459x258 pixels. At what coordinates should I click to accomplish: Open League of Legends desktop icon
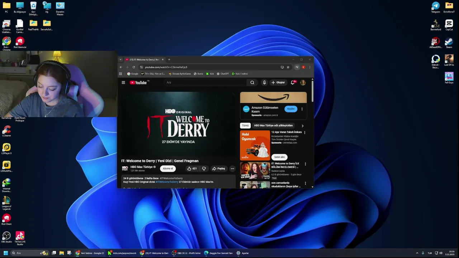6,203
